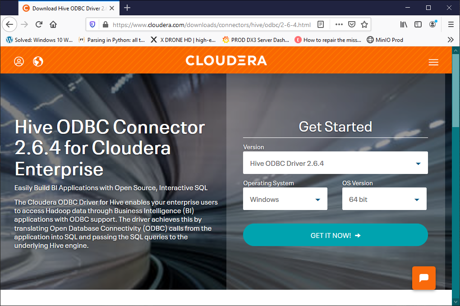Open Cloudera language globe icon

[38, 62]
